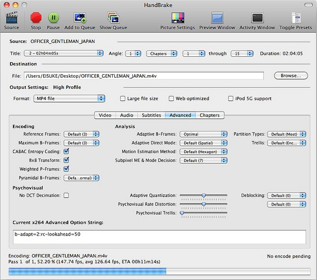317x280 pixels.
Task: Open the Preview Window
Action: coord(217,21)
